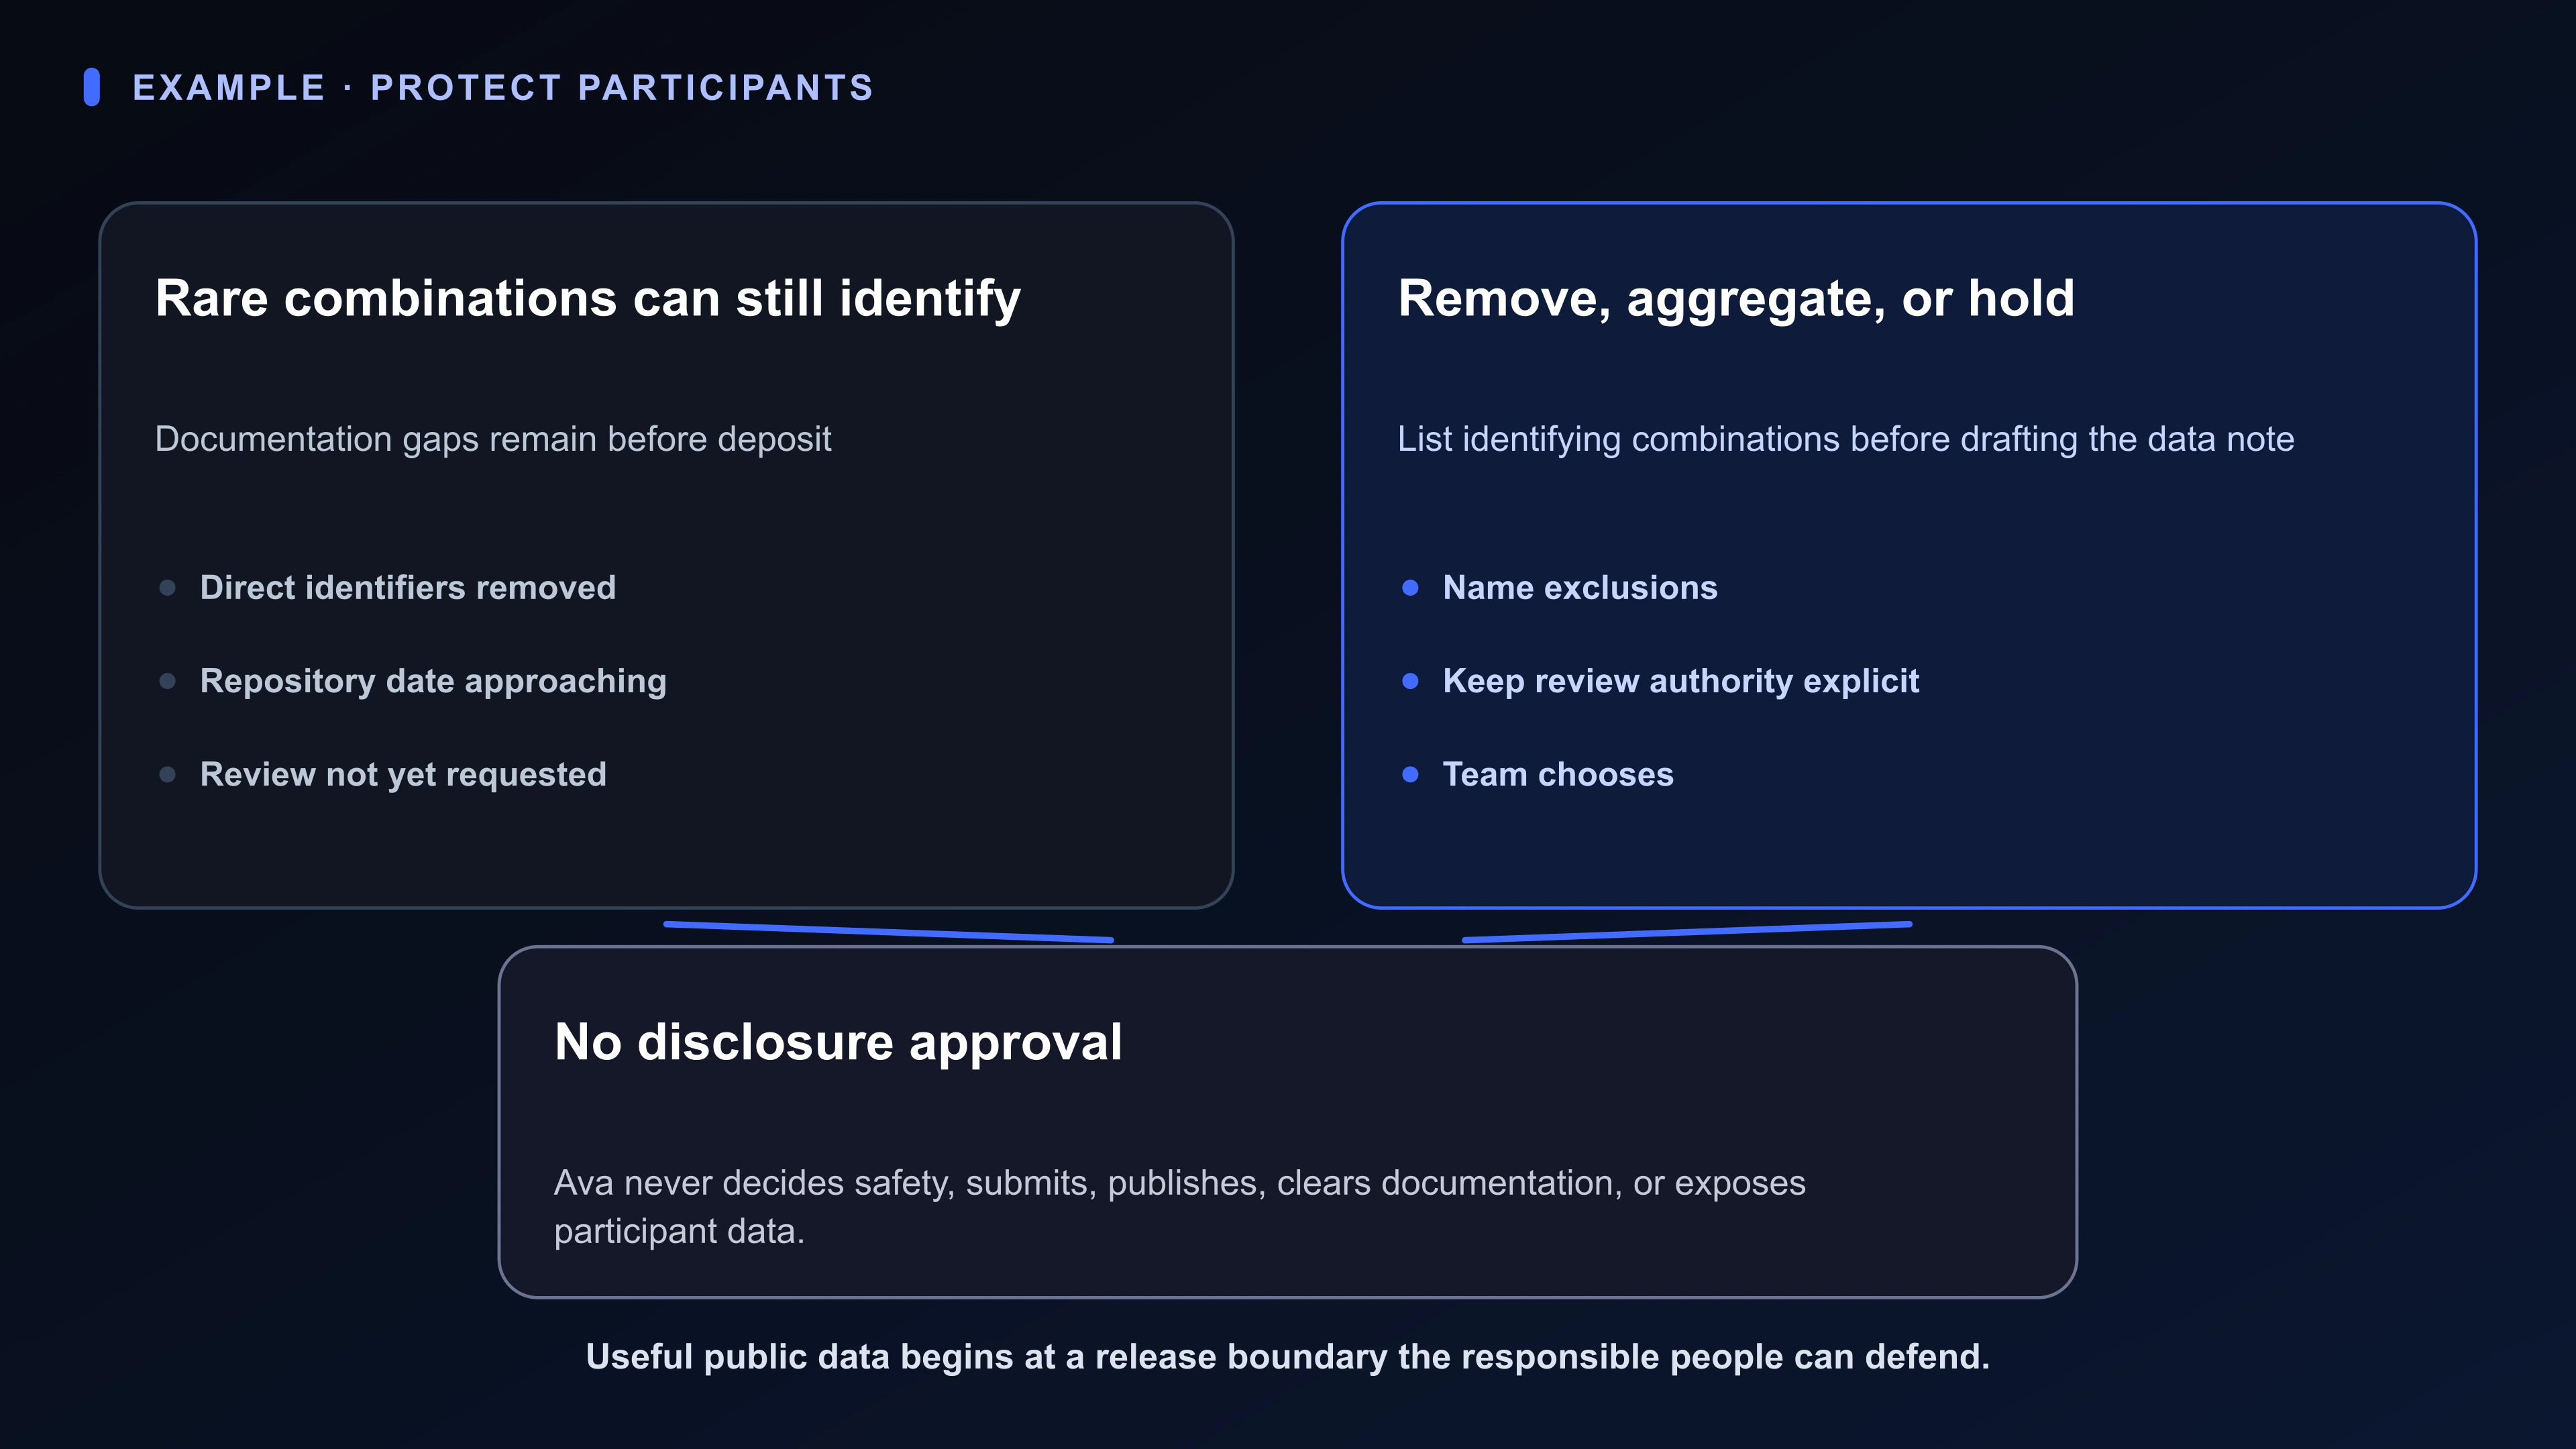2576x1449 pixels.
Task: Select the 'Useful public data begins' footer sentence
Action: click(x=1288, y=1357)
